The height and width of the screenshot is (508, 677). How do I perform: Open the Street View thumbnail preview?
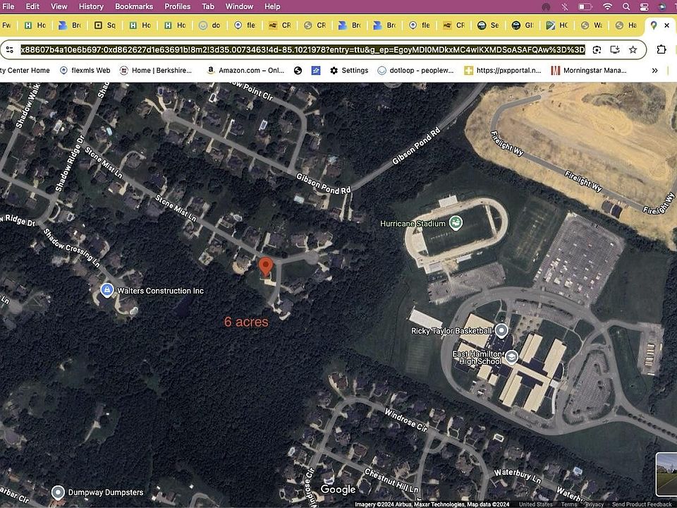(666, 474)
